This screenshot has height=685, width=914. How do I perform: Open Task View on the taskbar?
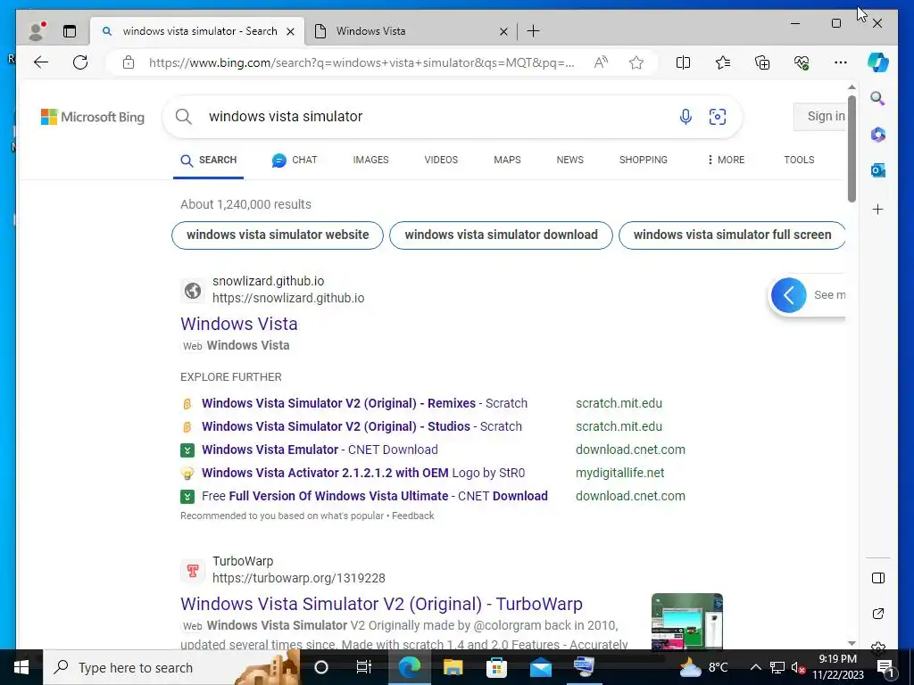(x=364, y=667)
